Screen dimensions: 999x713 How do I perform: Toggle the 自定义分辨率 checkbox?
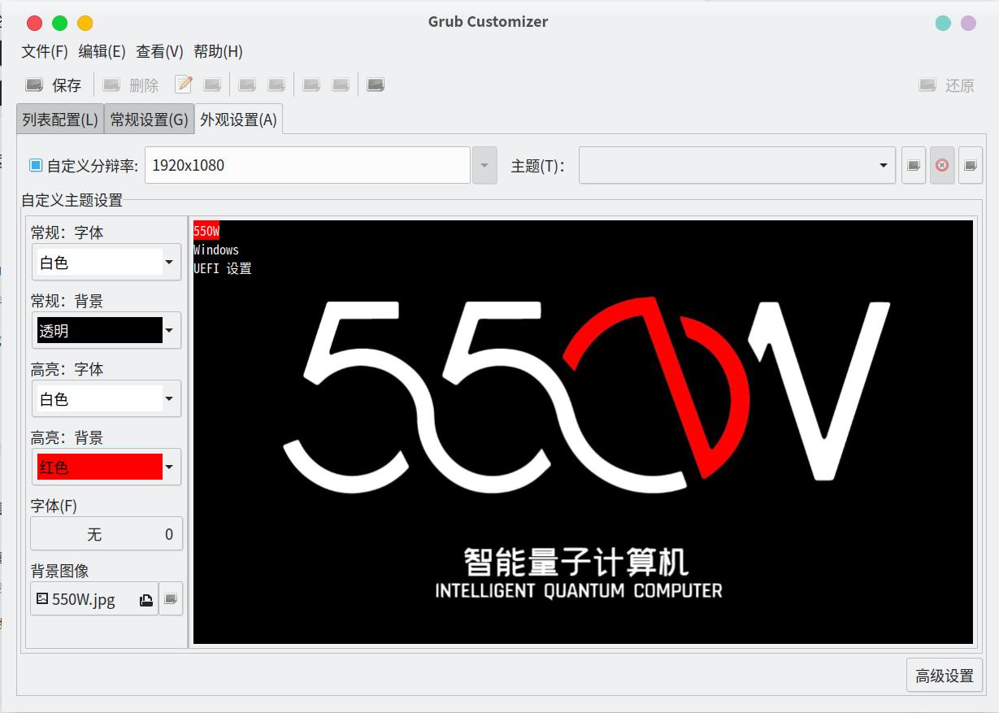[x=36, y=165]
